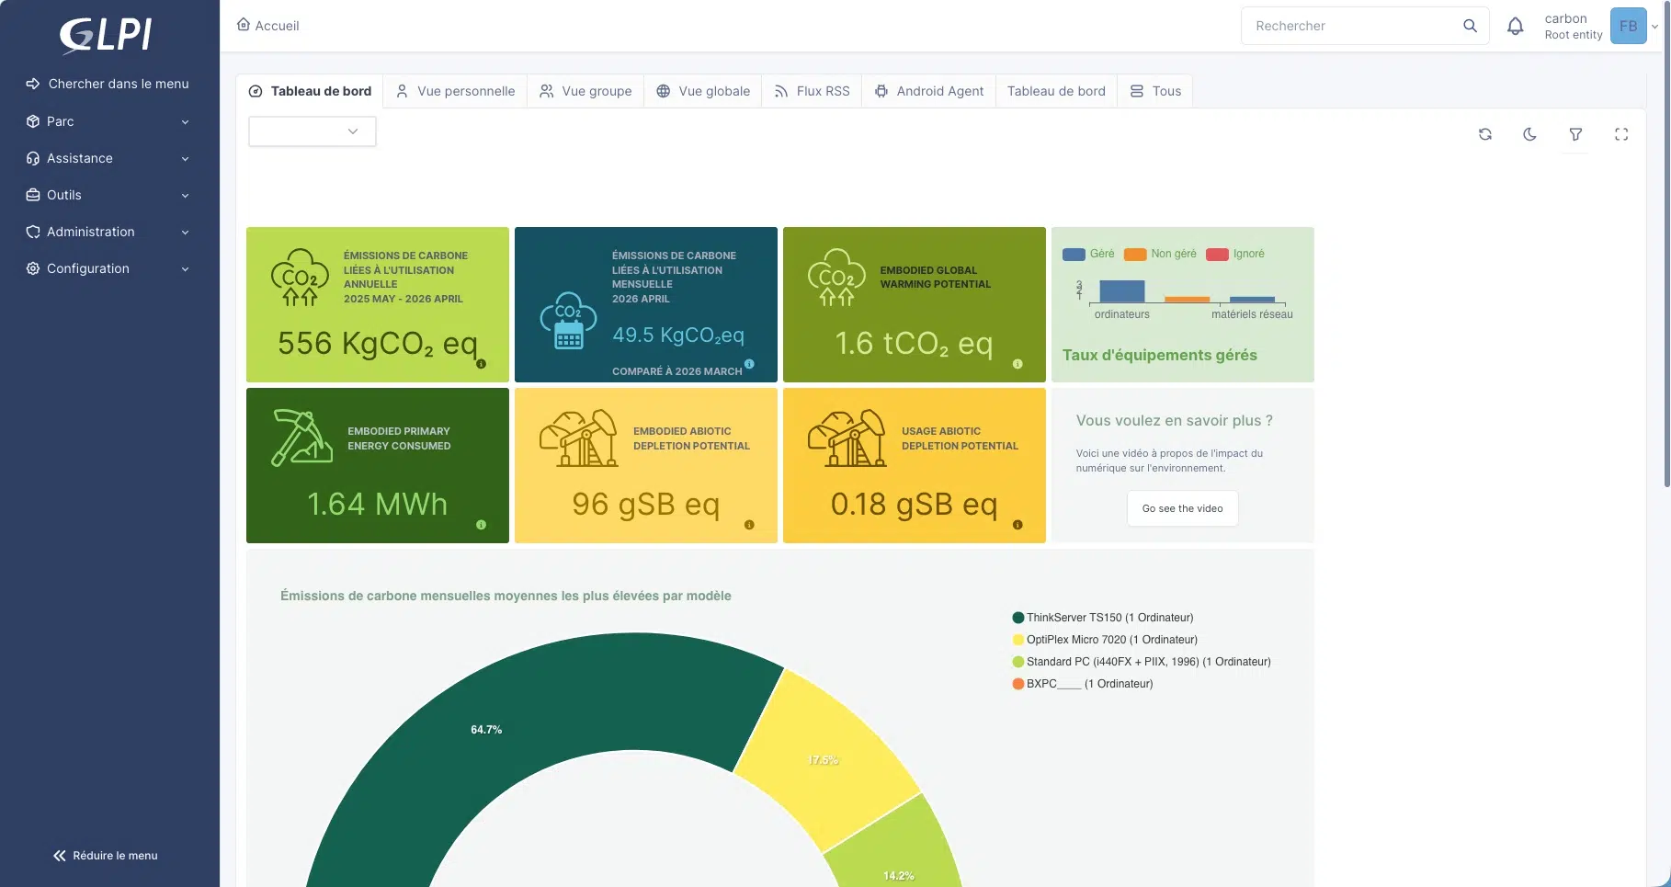Image resolution: width=1671 pixels, height=887 pixels.
Task: Click info icon on monthly emissions card
Action: pos(749,364)
